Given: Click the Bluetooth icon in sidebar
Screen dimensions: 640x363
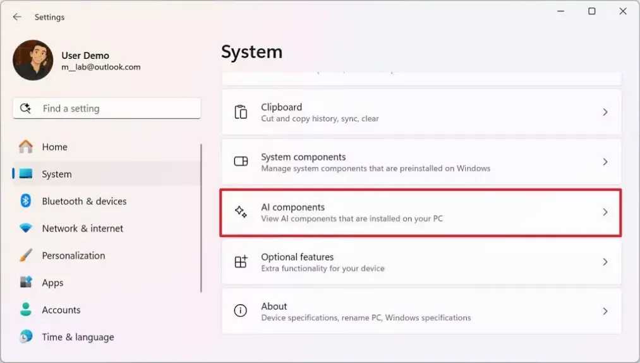Looking at the screenshot, I should click(x=26, y=200).
